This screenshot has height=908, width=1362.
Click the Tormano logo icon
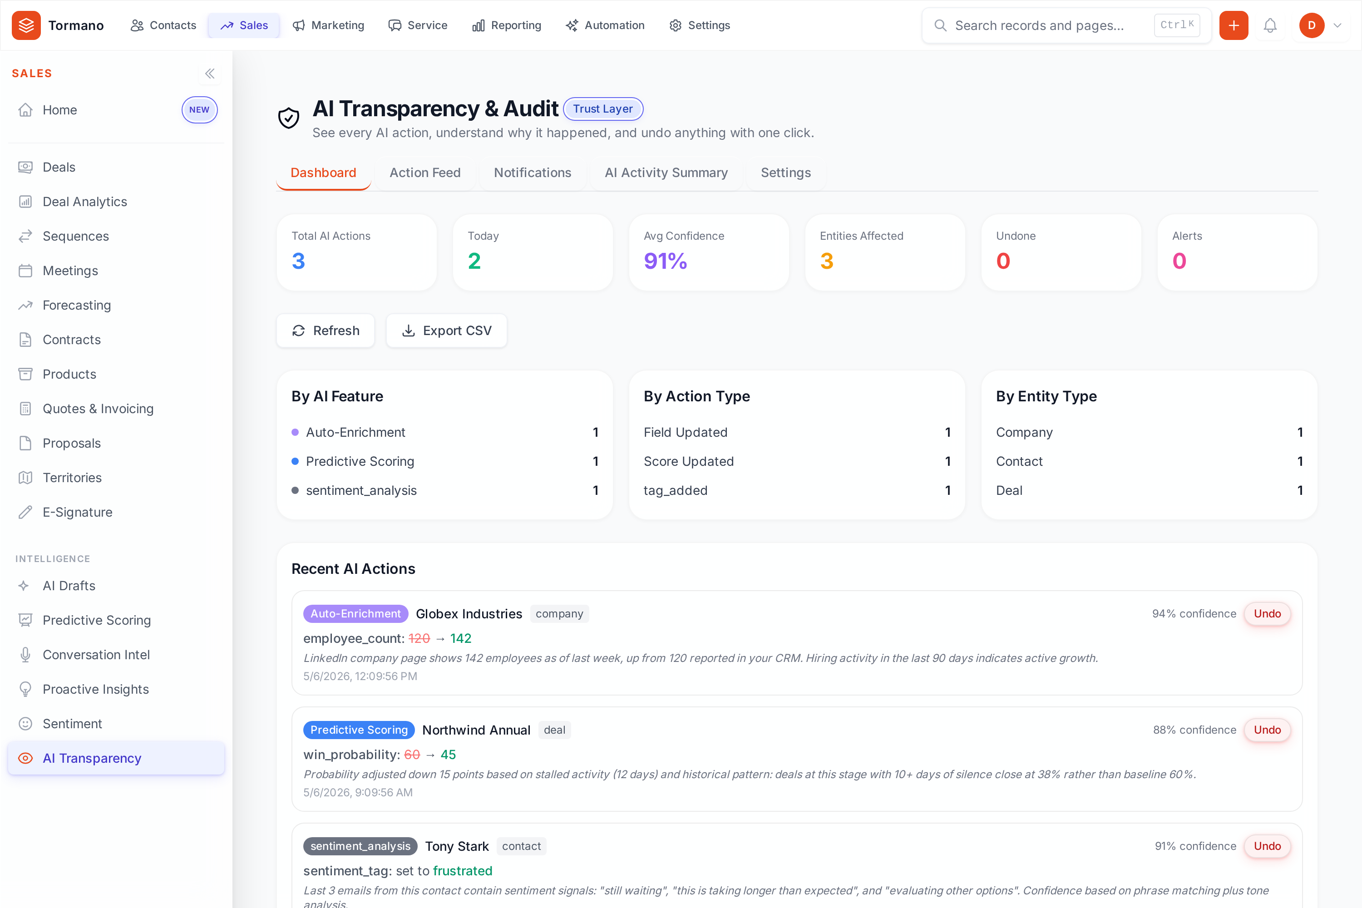coord(26,25)
